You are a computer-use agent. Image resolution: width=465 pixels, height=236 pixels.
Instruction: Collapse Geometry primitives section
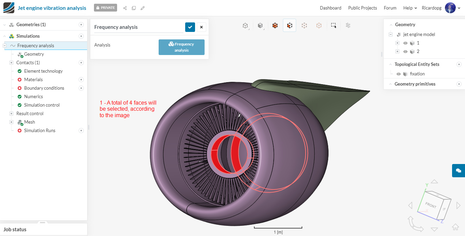[x=390, y=84]
